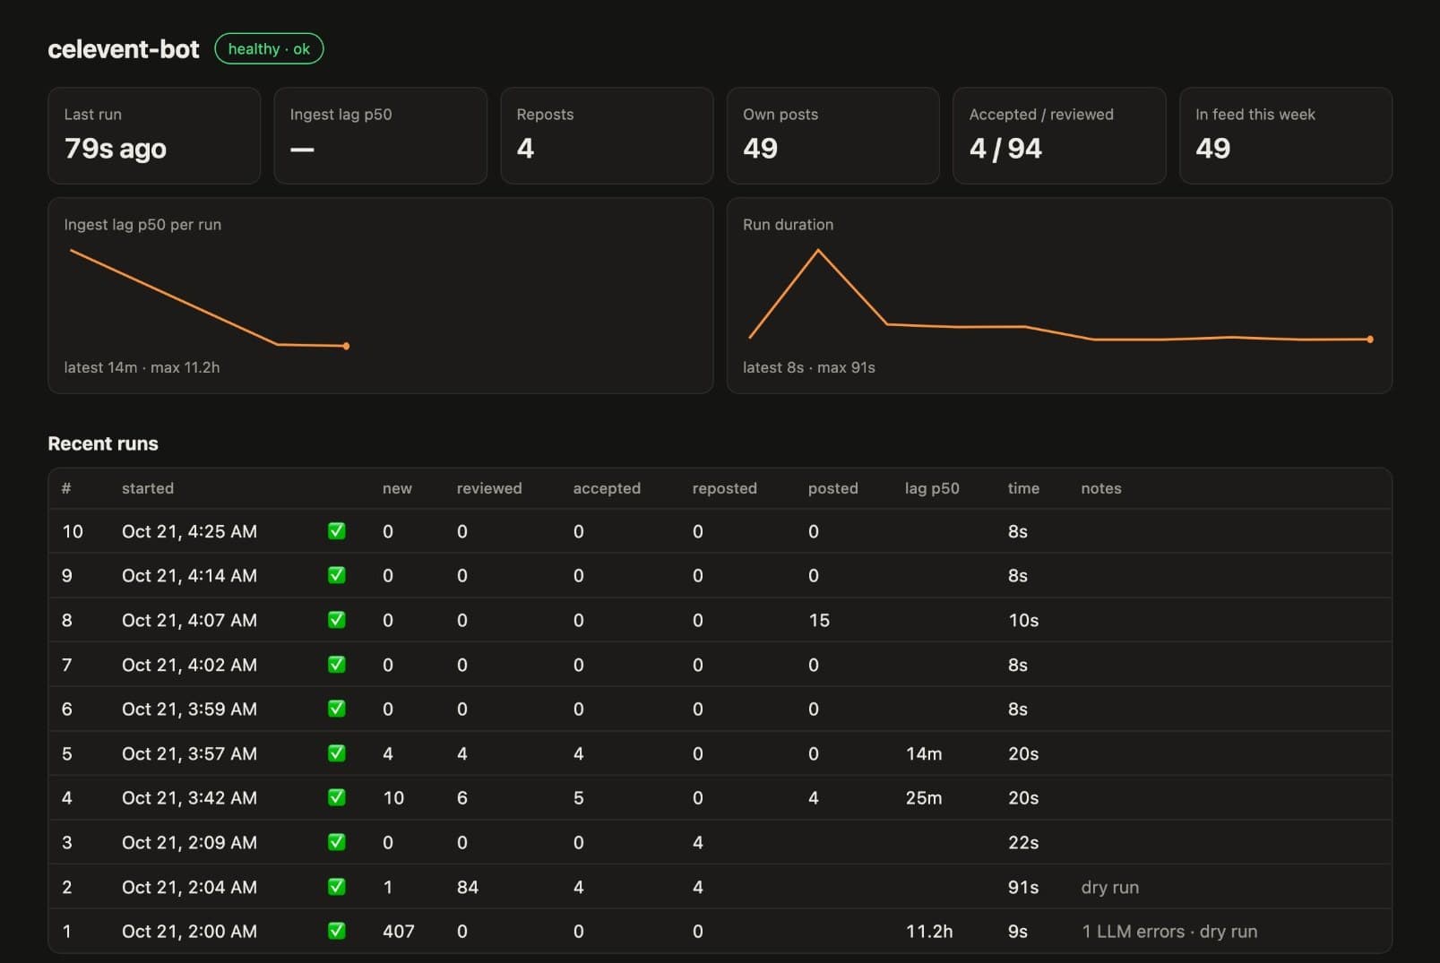The height and width of the screenshot is (963, 1440).
Task: Select the 'celevent-bot' title
Action: tap(124, 49)
